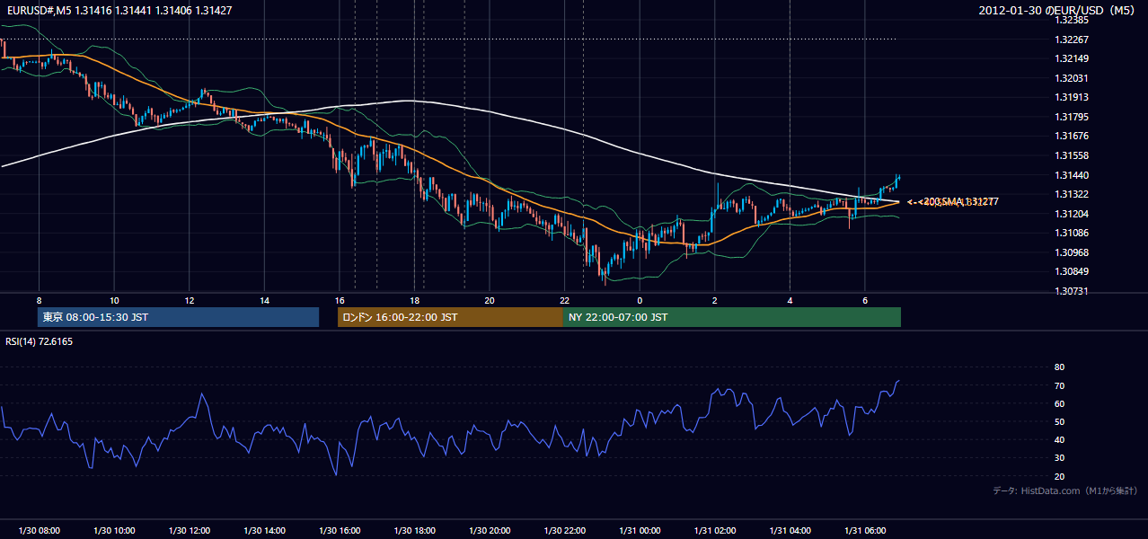Click price axis value 1.31322
1148x539 pixels.
[1072, 194]
